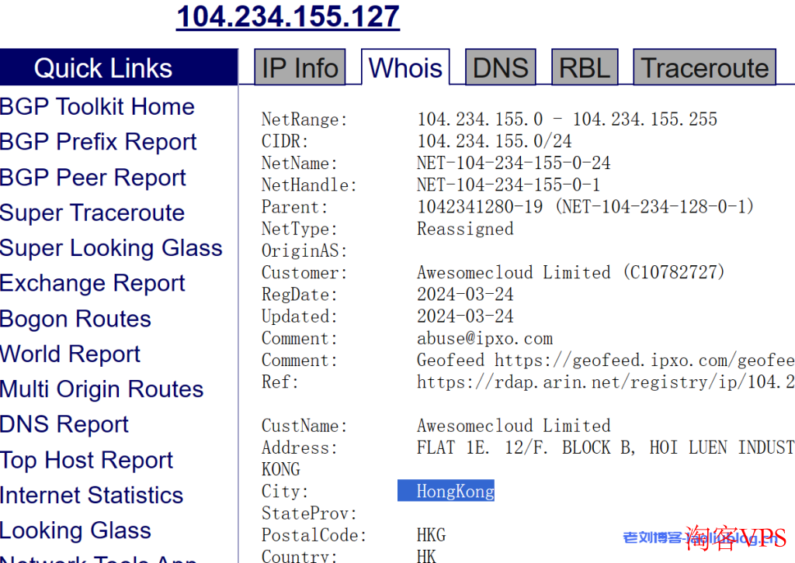Click the abuse@ipxo.com comment
This screenshot has height=563, width=795.
(484, 338)
